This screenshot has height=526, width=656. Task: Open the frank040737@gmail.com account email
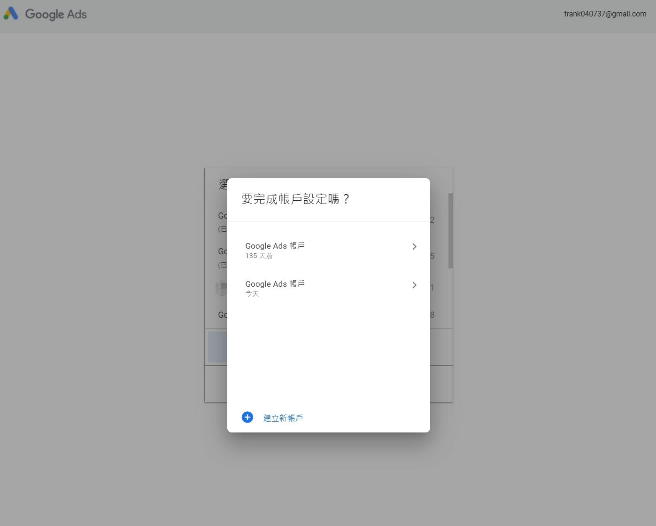(605, 14)
